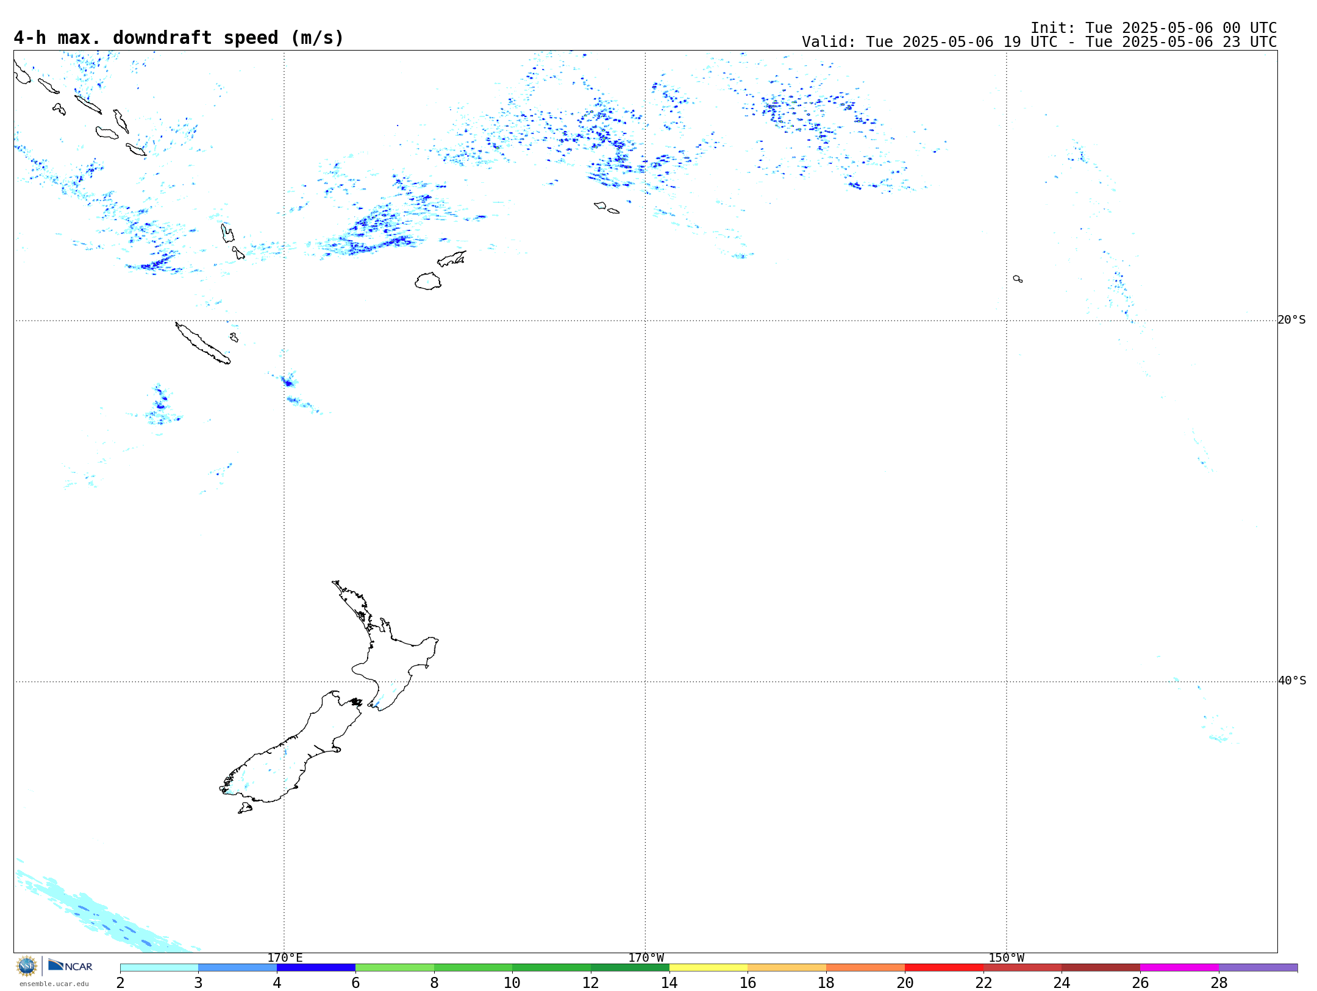Image resolution: width=1317 pixels, height=991 pixels.
Task: Click the colorbar tick label 2
Action: pos(120,983)
